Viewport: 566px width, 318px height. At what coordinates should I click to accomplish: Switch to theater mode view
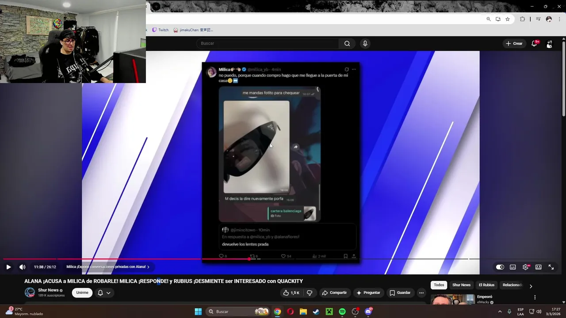click(x=539, y=267)
